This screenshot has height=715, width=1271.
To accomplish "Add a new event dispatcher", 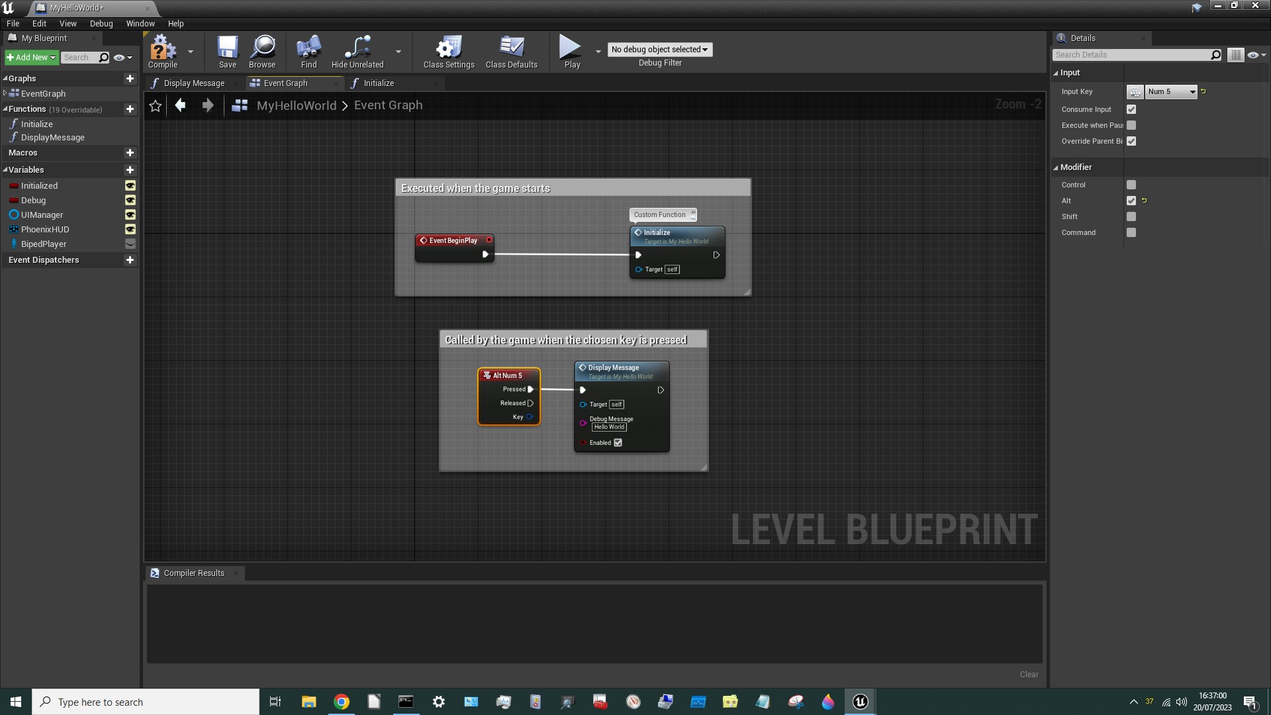I will [x=130, y=260].
